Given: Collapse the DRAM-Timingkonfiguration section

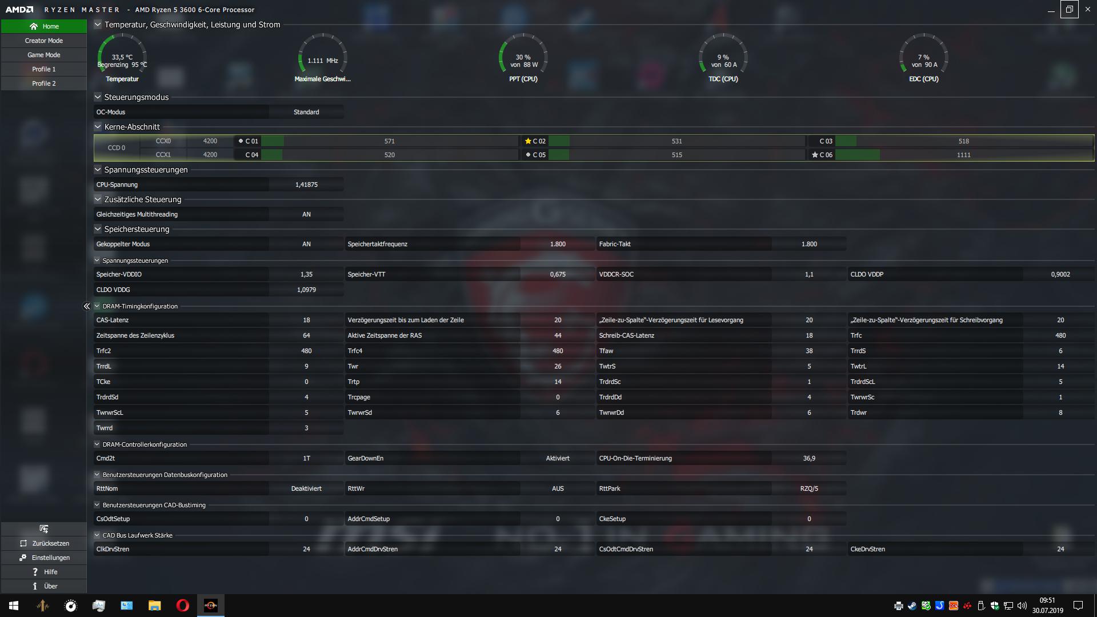Looking at the screenshot, I should pyautogui.click(x=97, y=306).
